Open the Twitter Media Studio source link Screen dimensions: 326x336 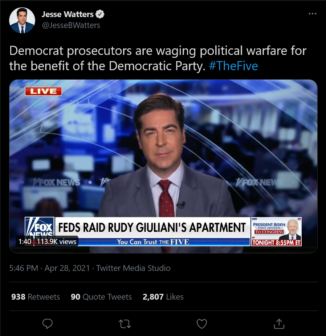tap(133, 268)
